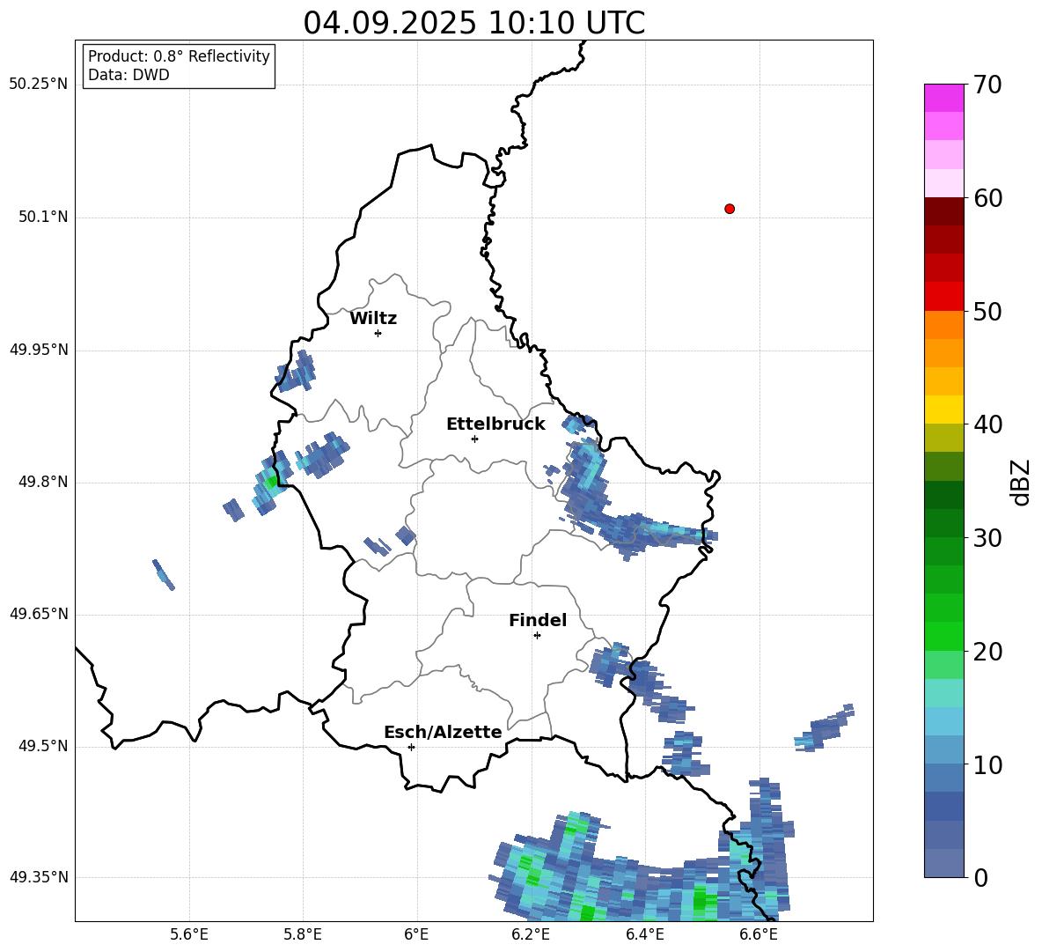This screenshot has width=1042, height=952.
Task: Click the bright green colorbar segment above 20
Action: pyautogui.click(x=944, y=636)
